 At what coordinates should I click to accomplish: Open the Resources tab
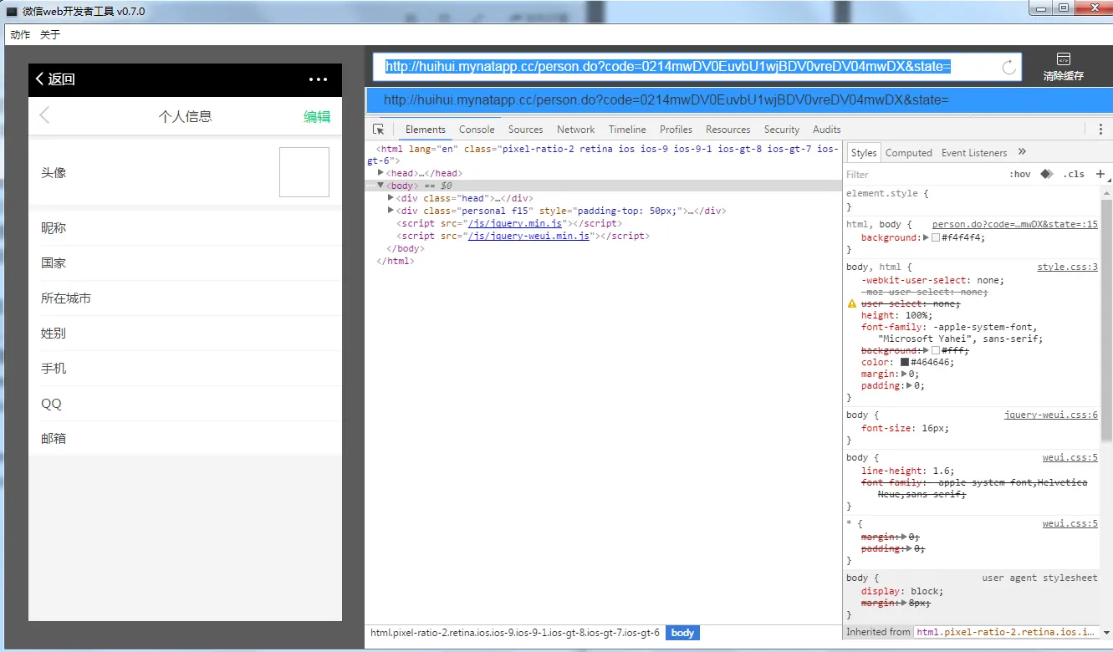point(728,130)
